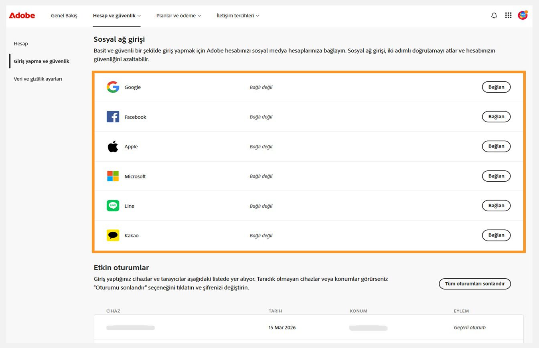Click the Adobe logo
539x348 pixels.
(x=22, y=15)
